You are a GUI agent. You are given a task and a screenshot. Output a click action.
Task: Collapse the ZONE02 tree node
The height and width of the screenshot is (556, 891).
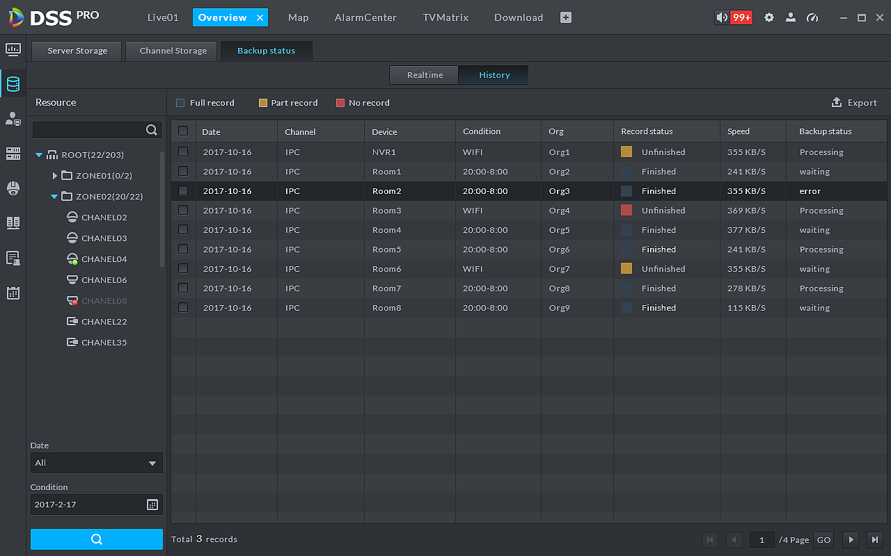[x=54, y=197]
